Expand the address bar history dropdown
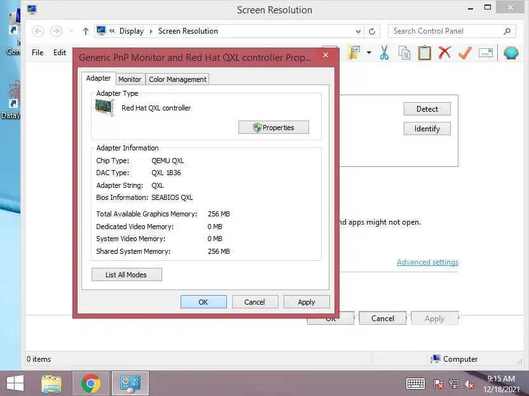Image resolution: width=529 pixels, height=396 pixels. point(358,31)
